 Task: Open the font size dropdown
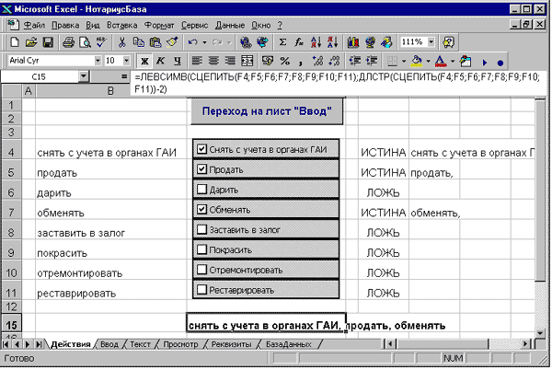pos(126,61)
